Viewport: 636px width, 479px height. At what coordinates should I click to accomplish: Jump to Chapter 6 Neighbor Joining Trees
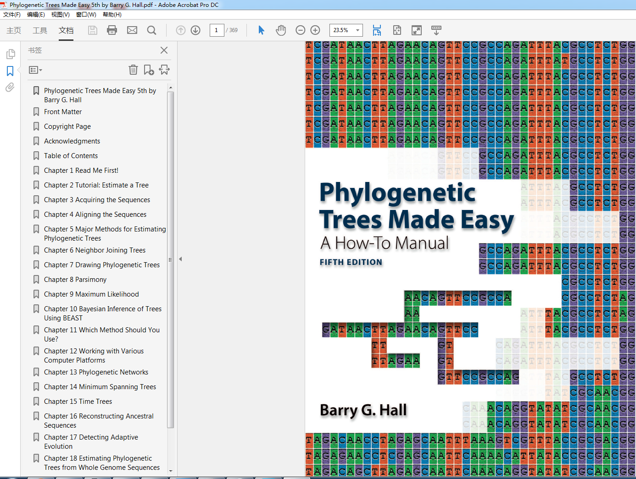pyautogui.click(x=95, y=250)
